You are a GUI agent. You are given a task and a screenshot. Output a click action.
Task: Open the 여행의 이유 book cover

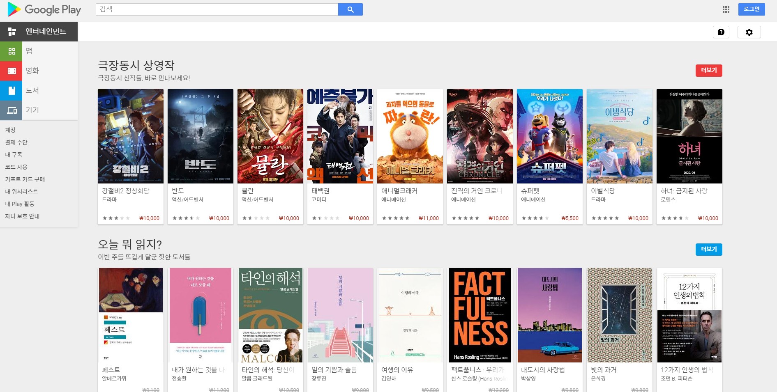pos(410,315)
